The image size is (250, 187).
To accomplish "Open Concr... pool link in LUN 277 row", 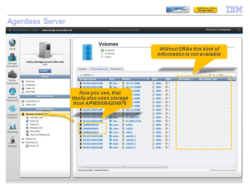I will pyautogui.click(x=116, y=129).
